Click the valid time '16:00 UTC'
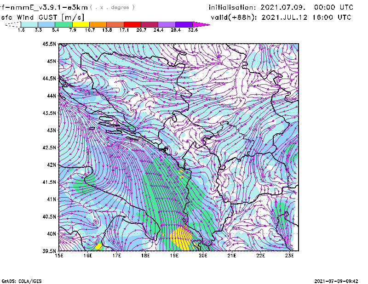Viewport: 368px width, 284px height. 332,17
